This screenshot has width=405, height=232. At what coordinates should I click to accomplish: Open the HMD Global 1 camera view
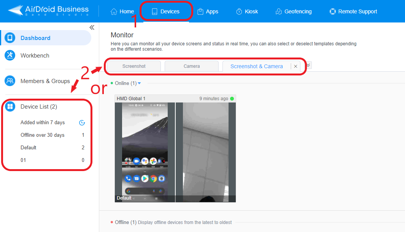[206, 152]
